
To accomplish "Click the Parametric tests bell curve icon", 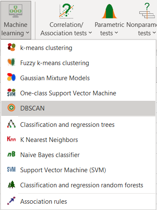I will [109, 11].
